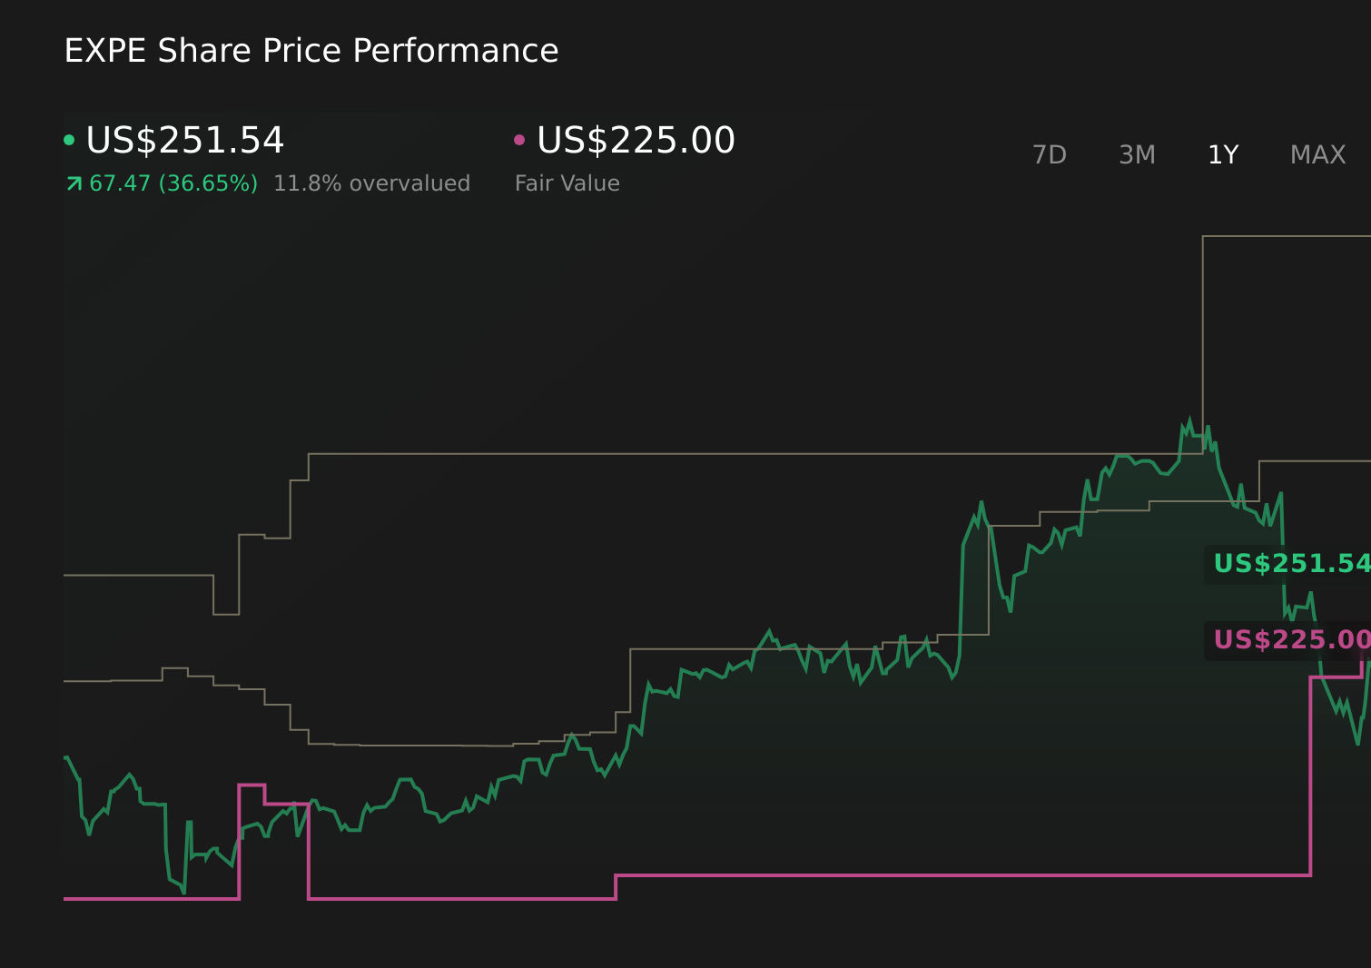Select the 3M time range
Viewport: 1371px width, 968px height.
point(1137,155)
